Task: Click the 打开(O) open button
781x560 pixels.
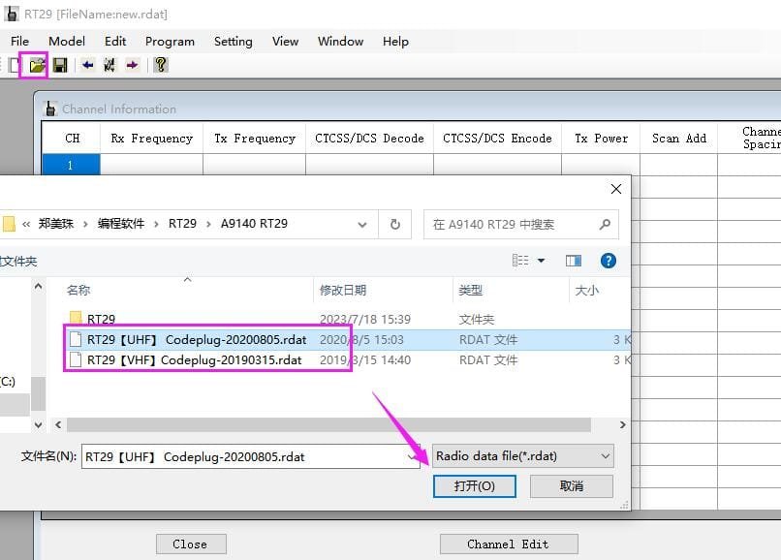Action: 474,486
